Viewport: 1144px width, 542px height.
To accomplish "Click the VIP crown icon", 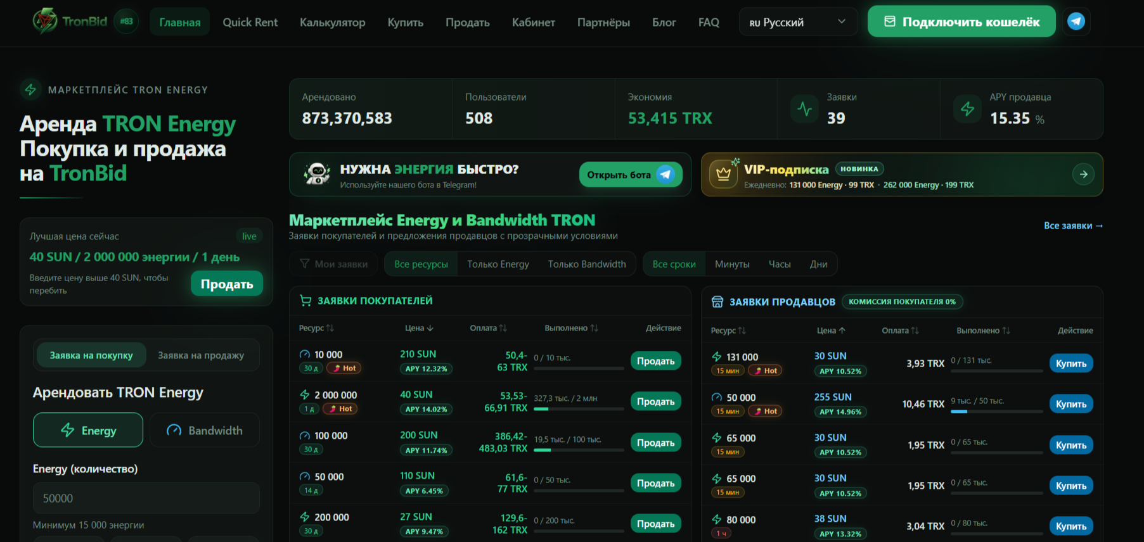I will click(723, 174).
